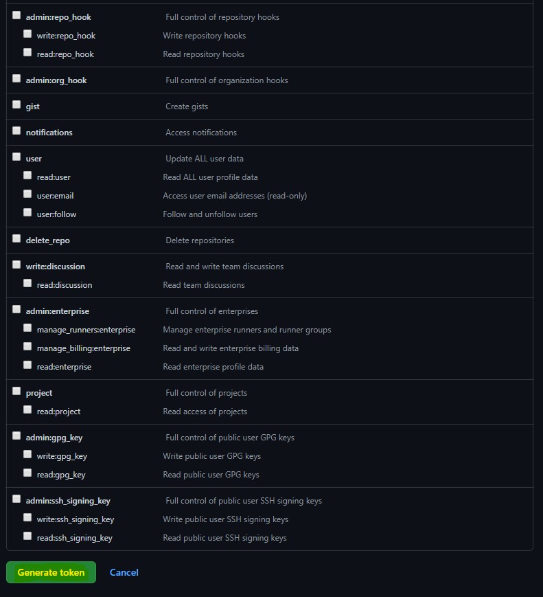Enable the gist scope checkbox

point(16,104)
